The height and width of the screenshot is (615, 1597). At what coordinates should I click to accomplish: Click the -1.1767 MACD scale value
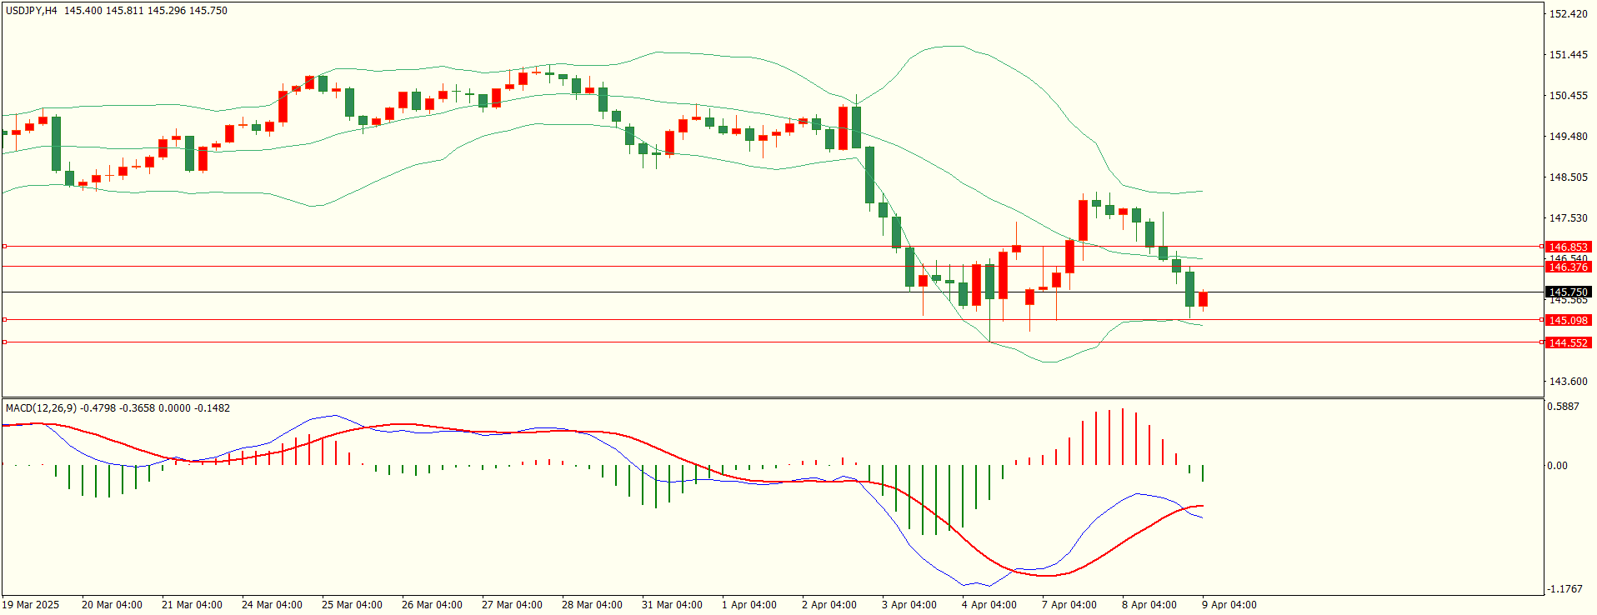pos(1564,589)
